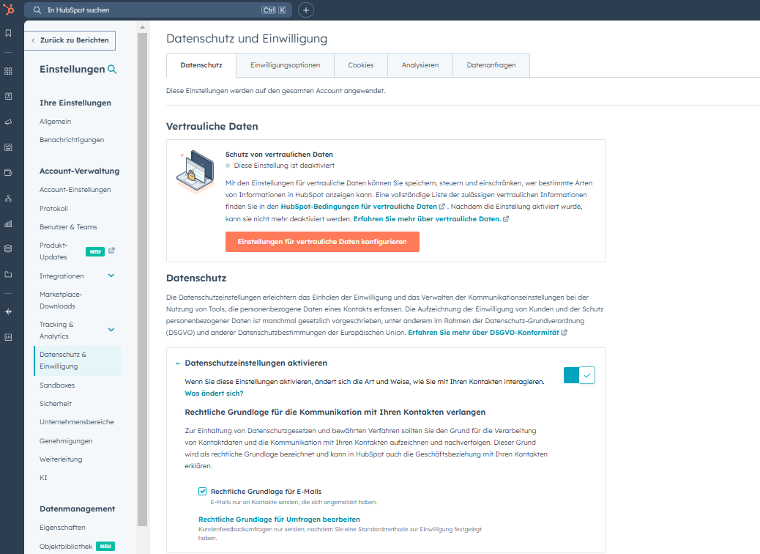This screenshot has width=760, height=554.
Task: Click Rechtliche Grundlage für Umfragen bearbeiten
Action: [x=279, y=520]
